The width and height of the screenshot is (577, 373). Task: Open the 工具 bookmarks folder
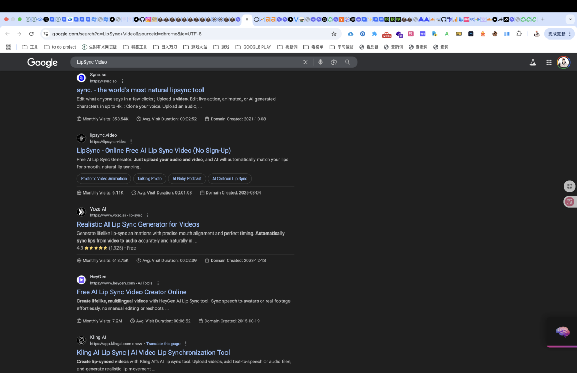pos(30,47)
